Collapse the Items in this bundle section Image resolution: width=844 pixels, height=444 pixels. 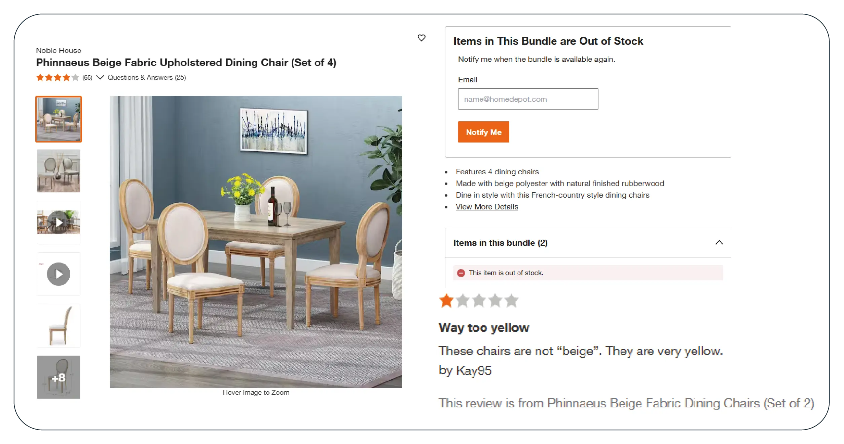(x=719, y=242)
